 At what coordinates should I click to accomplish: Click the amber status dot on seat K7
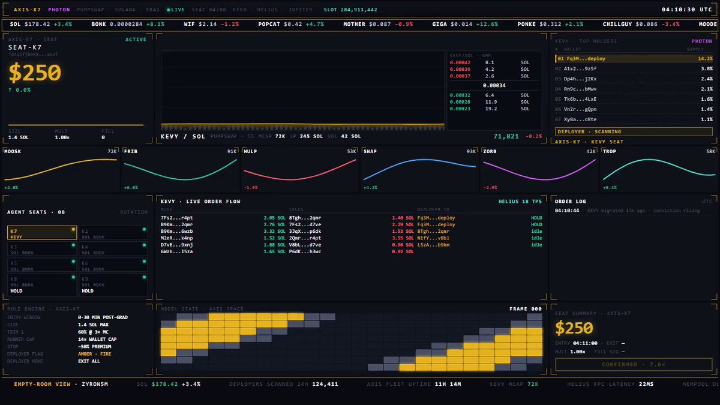73,229
